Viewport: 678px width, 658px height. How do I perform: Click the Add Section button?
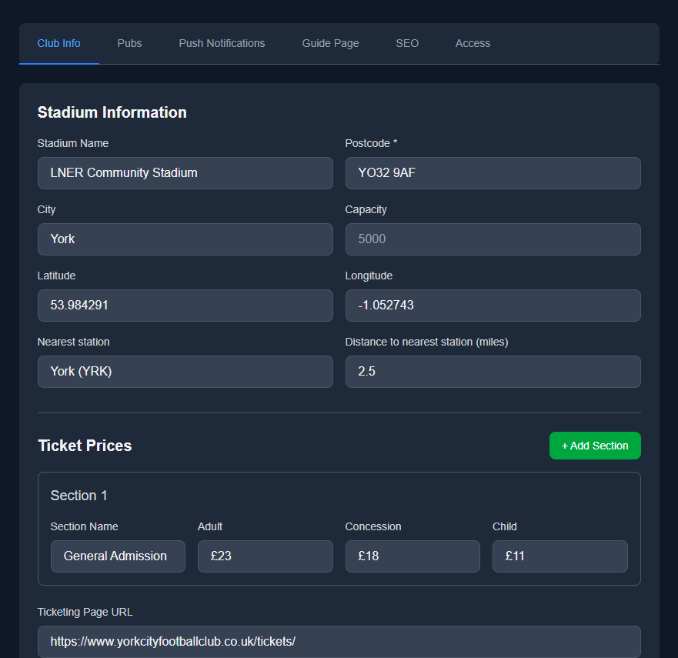(x=595, y=446)
